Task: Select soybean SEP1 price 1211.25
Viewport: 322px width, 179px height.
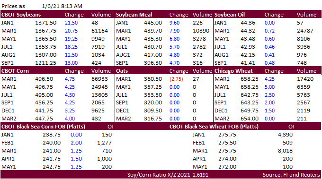Action: 45,63
